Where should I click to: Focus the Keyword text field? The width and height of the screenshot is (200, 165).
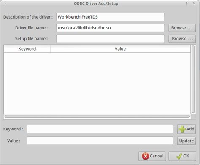(x=100, y=129)
